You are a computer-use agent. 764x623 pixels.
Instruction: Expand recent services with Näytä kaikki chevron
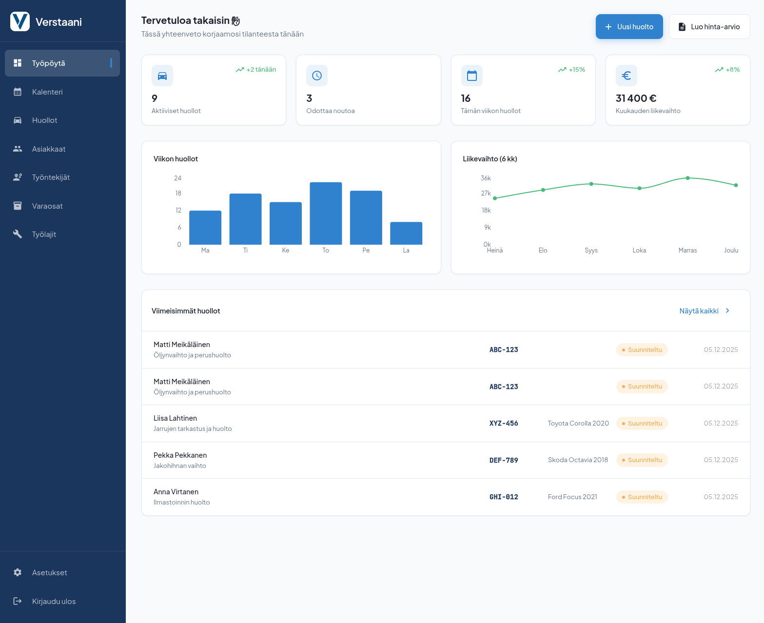coord(727,311)
